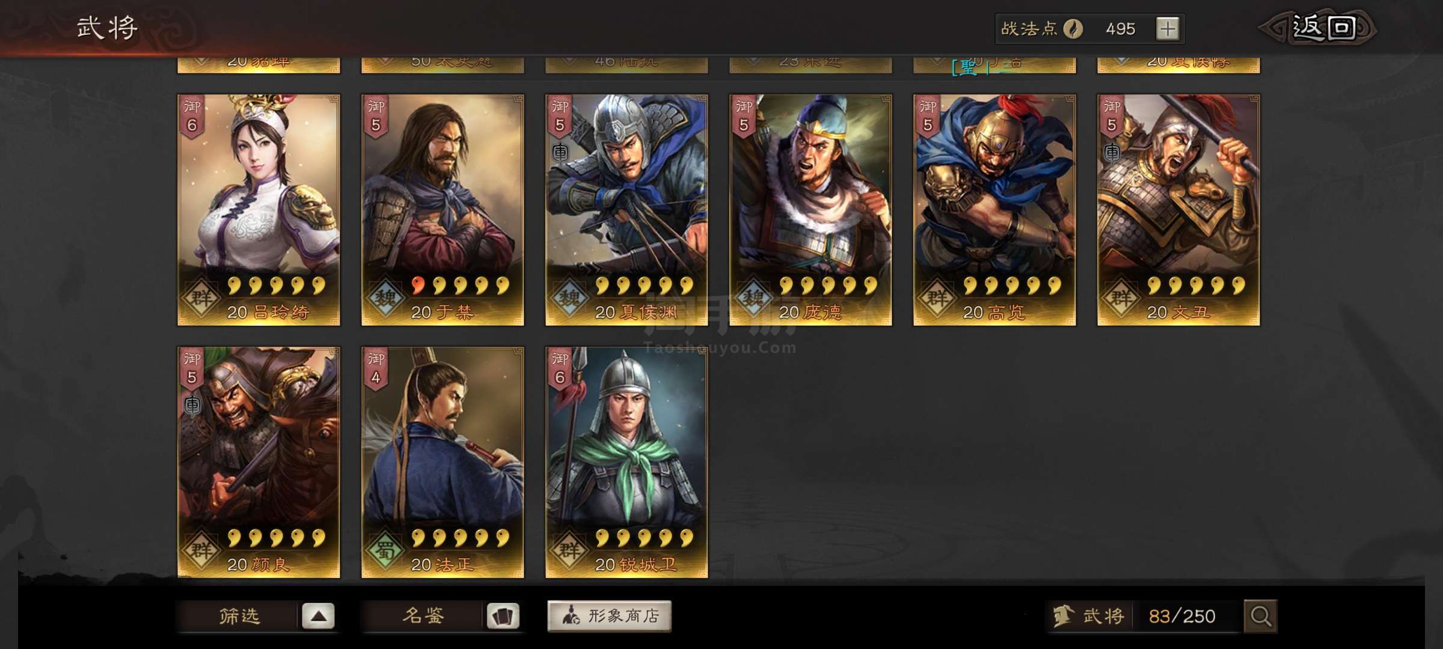The width and height of the screenshot is (1443, 649).
Task: Click the card deck icon beside 名鉴
Action: 503,616
